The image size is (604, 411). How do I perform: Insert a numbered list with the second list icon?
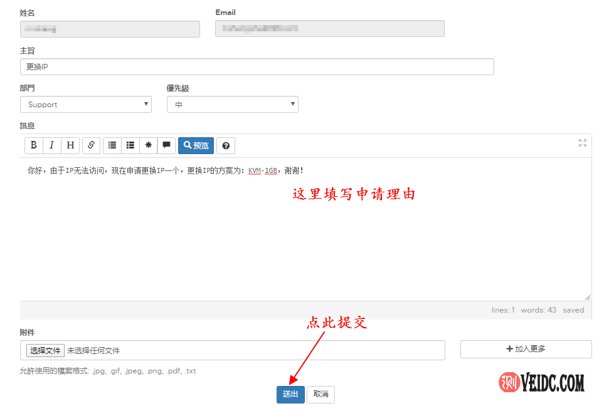pos(130,145)
